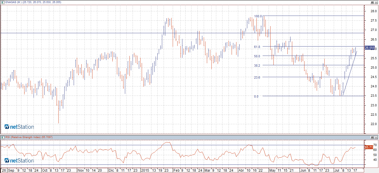Click the Jul marker on time axis

[336, 170]
